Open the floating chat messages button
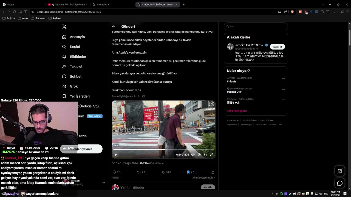 [x=340, y=183]
